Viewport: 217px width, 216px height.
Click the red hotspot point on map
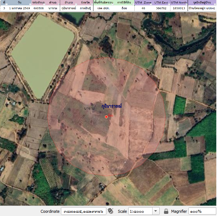click(x=106, y=117)
